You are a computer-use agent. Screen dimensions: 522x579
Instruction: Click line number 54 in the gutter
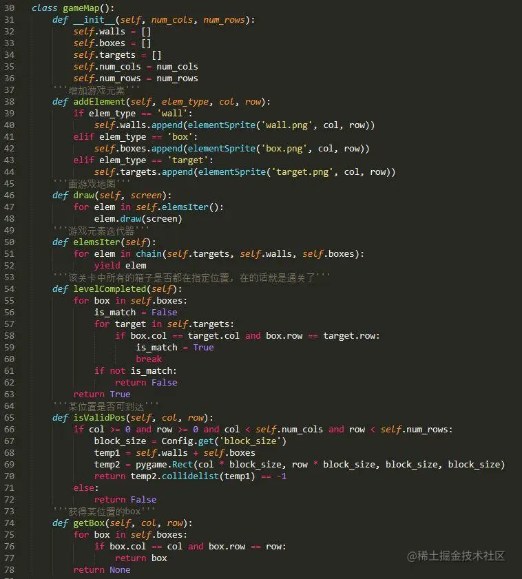[9, 288]
